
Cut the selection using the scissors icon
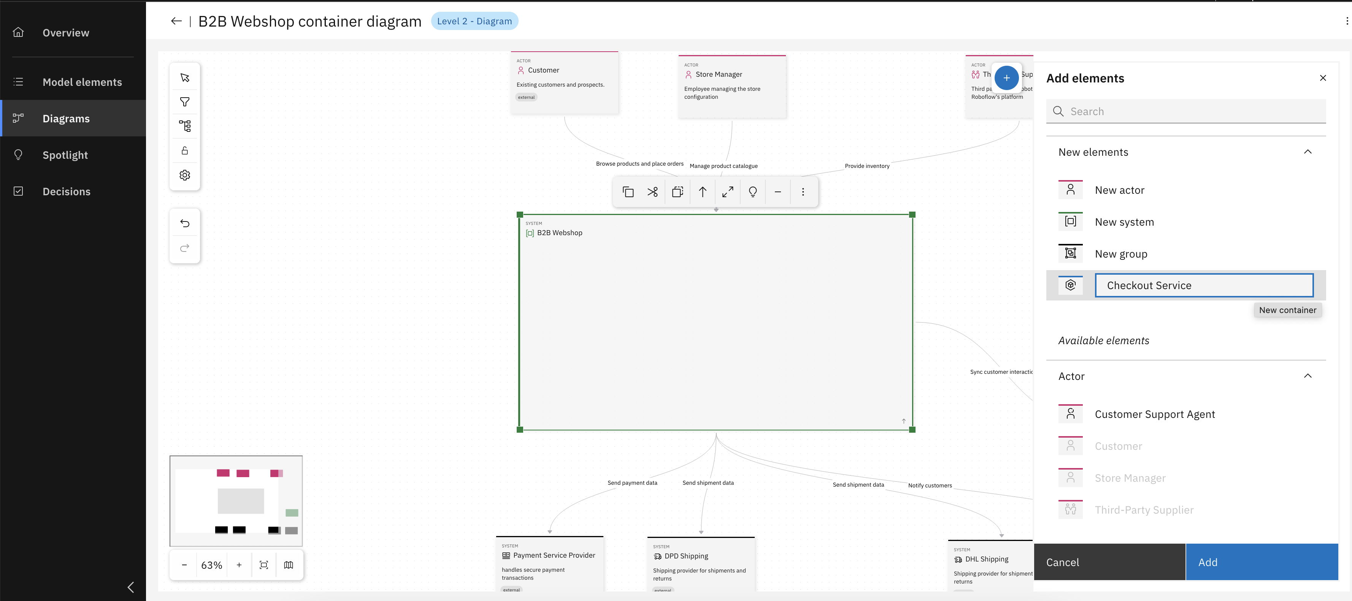tap(652, 191)
